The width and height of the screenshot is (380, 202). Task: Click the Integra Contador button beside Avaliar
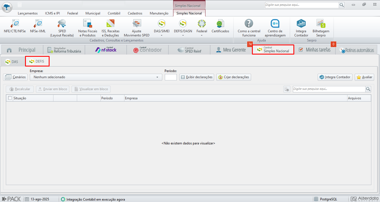pos(335,77)
